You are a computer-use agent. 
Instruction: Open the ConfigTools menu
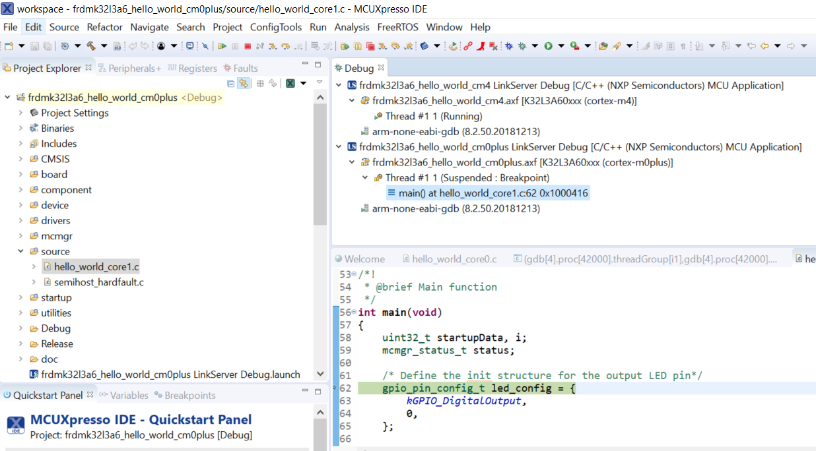276,27
